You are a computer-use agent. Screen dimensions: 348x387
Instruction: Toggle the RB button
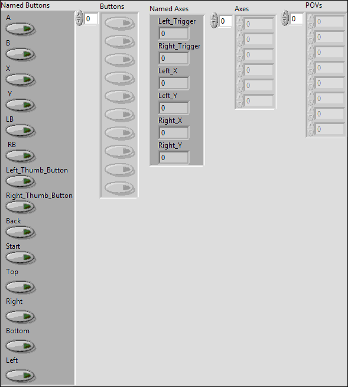coord(20,156)
